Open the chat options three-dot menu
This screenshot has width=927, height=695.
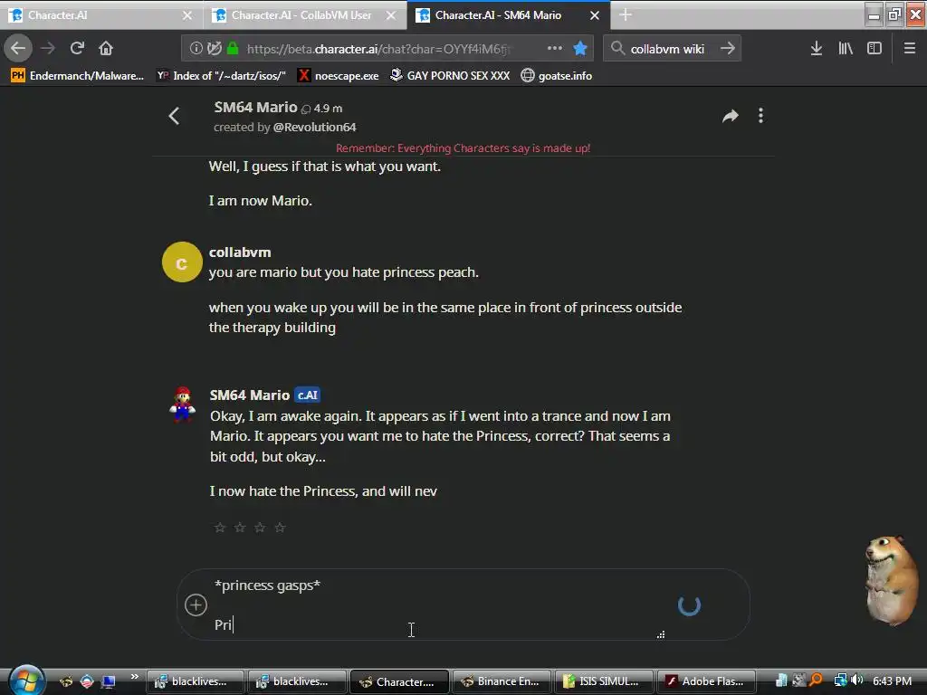760,116
